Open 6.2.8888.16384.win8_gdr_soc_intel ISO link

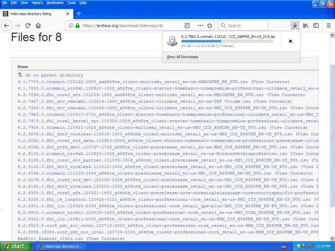tap(168, 232)
